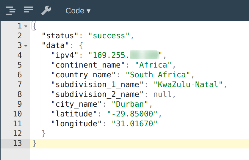Open the Code mode dropdown

pos(78,11)
